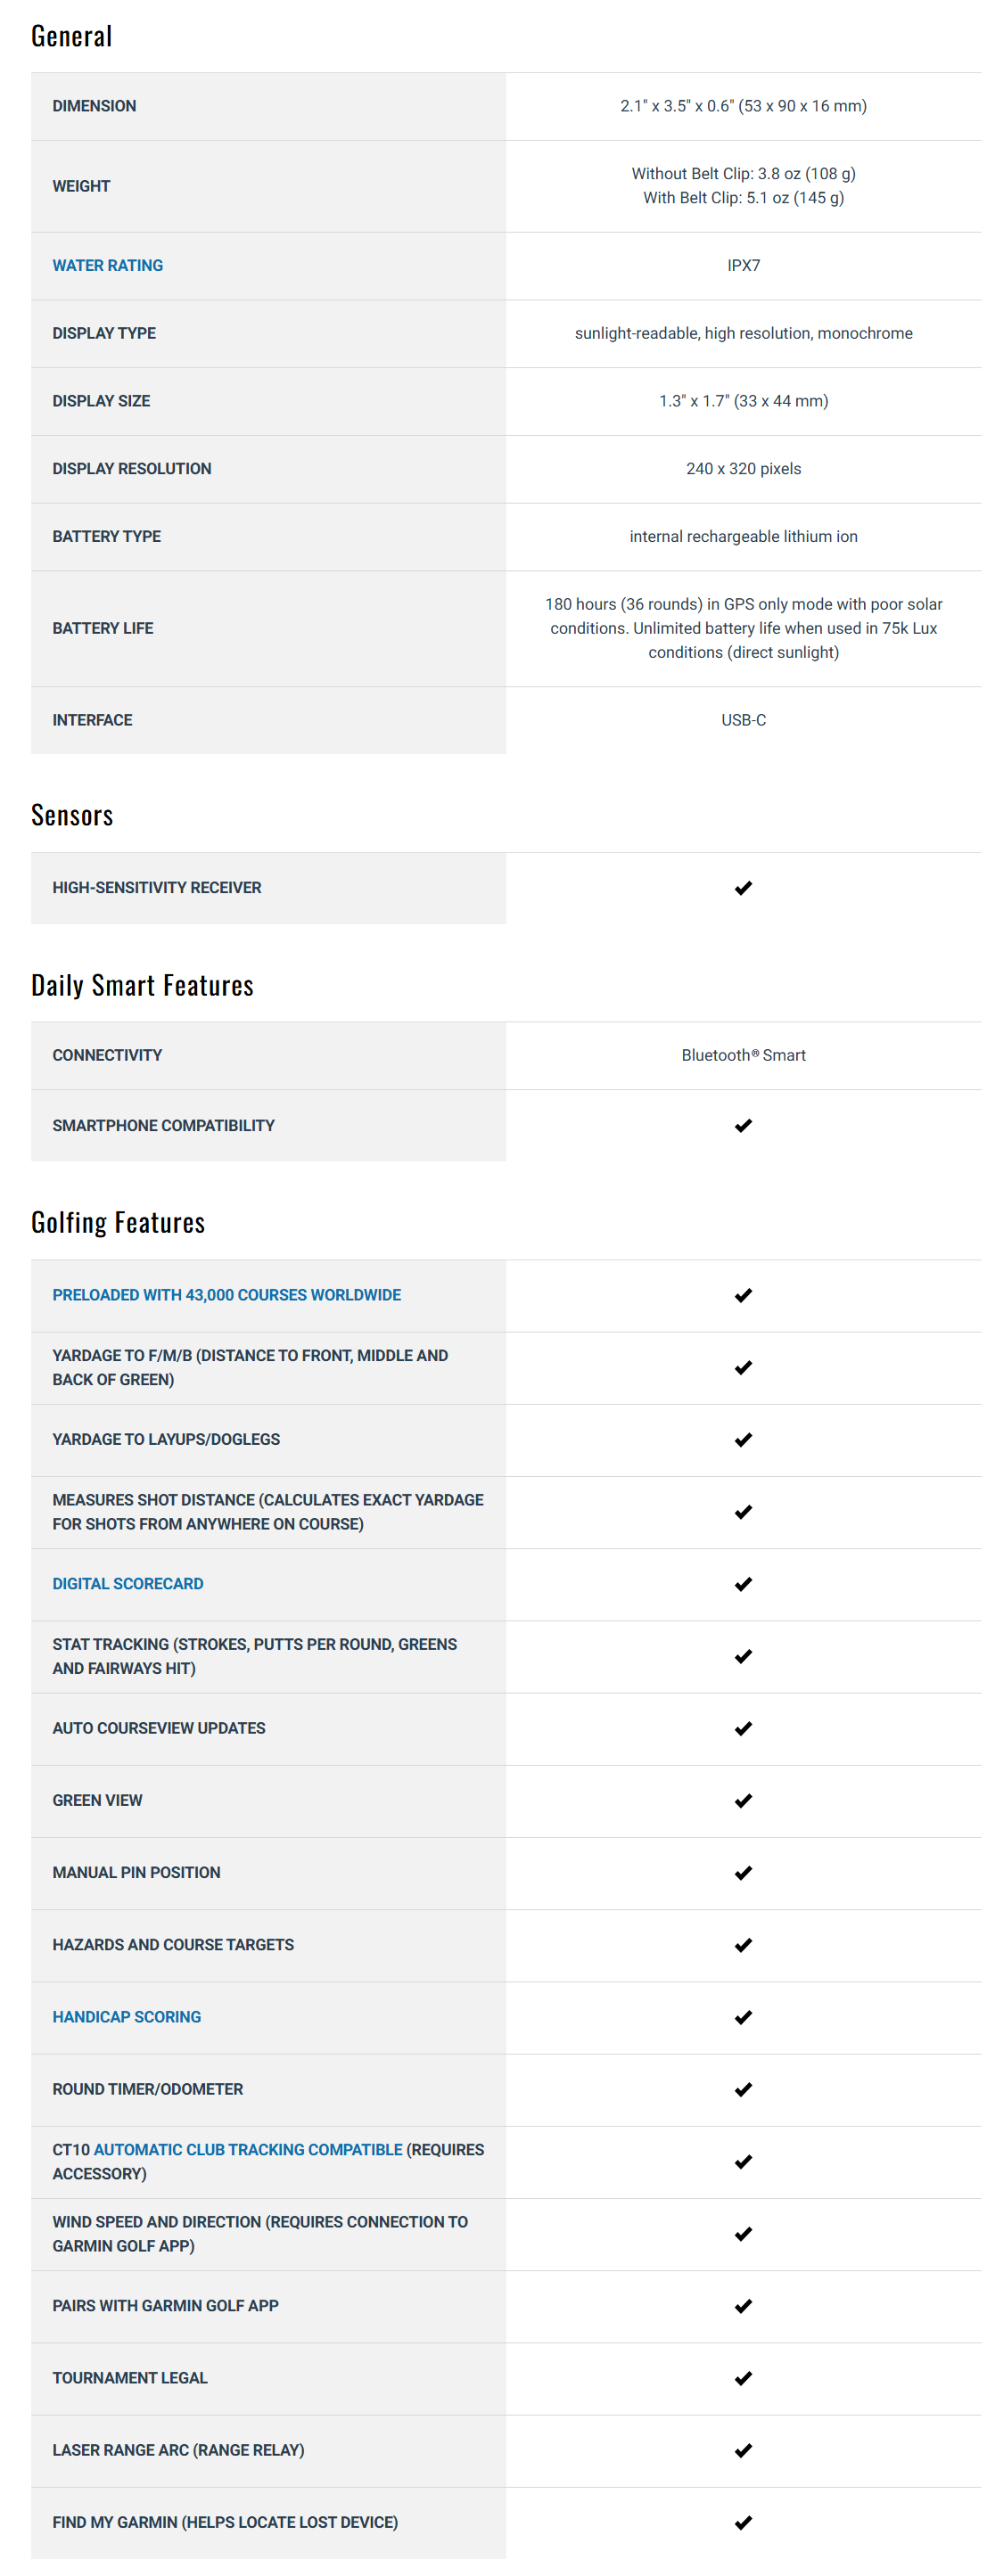Open the Digital Scorecard link

click(x=127, y=1583)
